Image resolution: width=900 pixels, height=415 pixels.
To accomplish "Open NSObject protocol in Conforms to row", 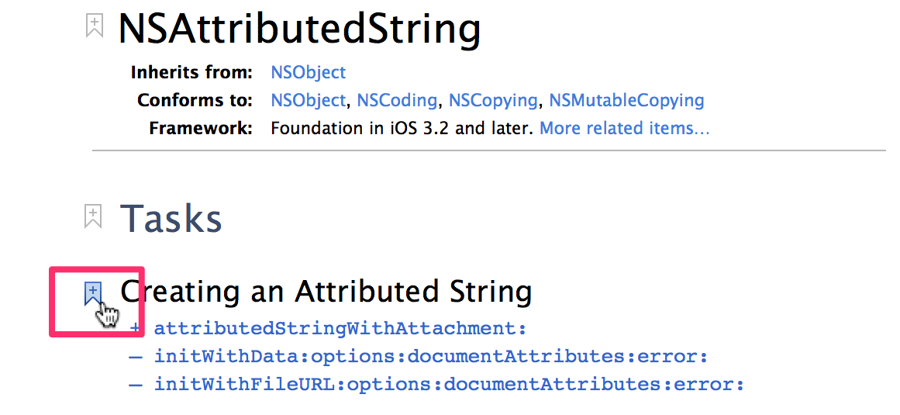I will pyautogui.click(x=309, y=100).
